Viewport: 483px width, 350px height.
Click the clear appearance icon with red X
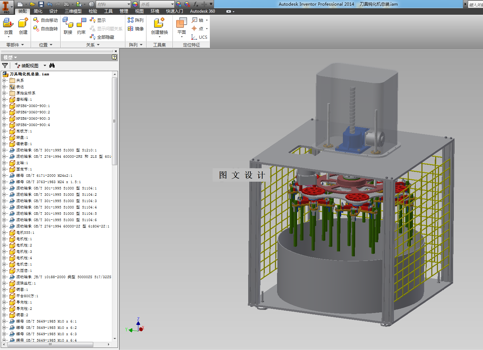[187, 4]
